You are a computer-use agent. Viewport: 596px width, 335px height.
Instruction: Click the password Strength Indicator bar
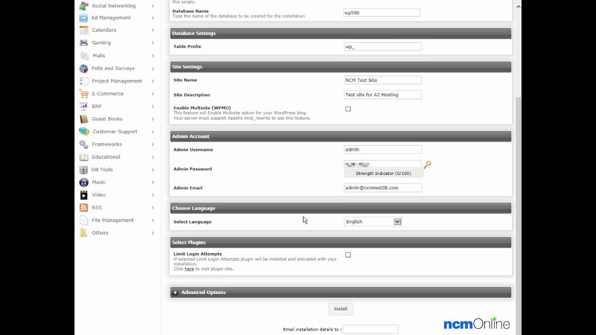[x=383, y=174]
